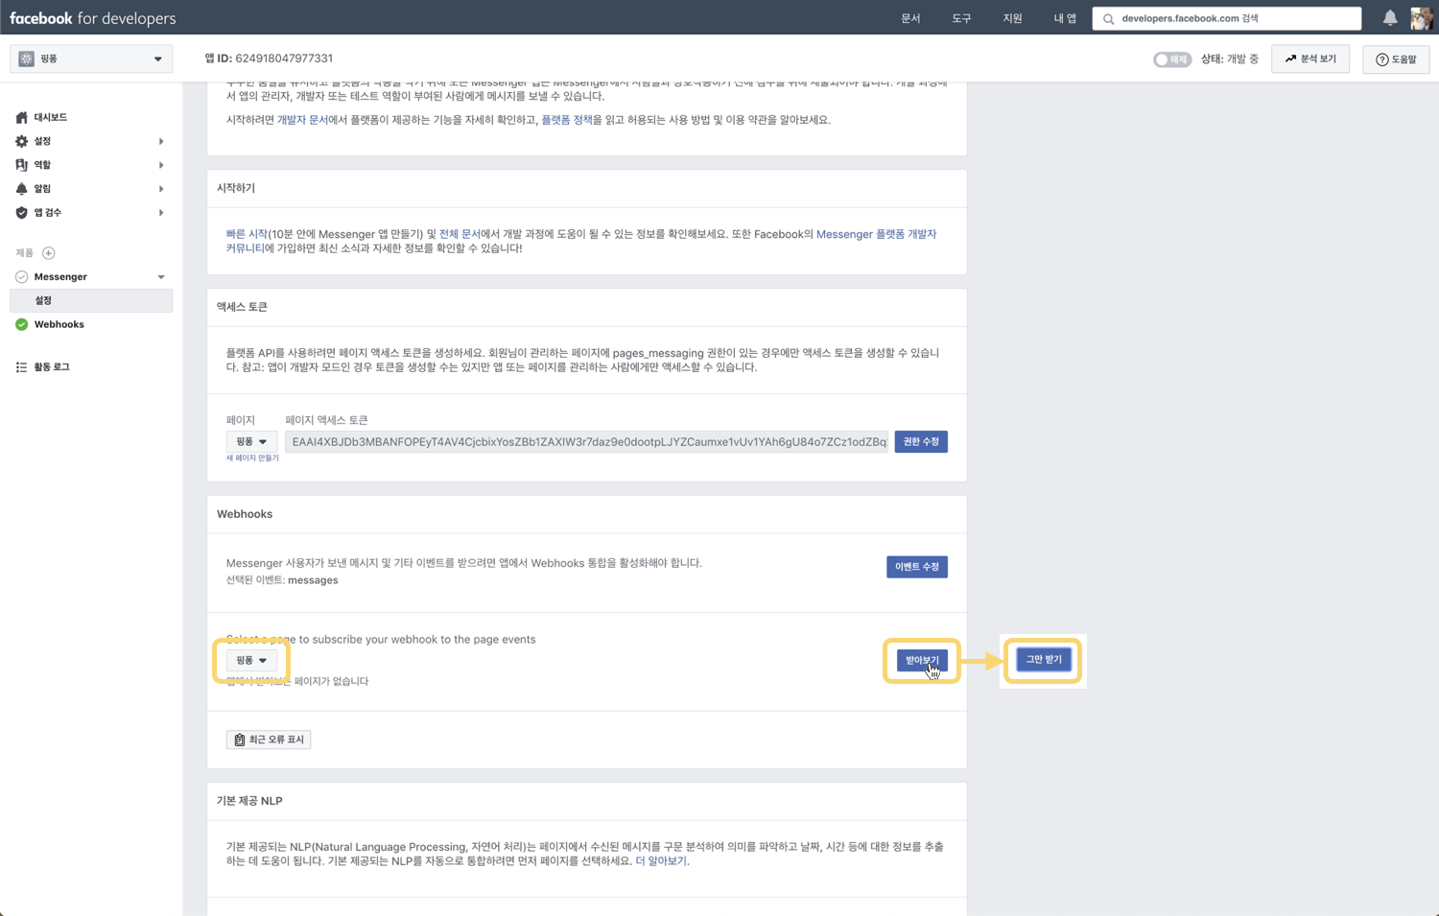
Task: Expand the 역할 sidebar submenu arrow
Action: (x=161, y=165)
